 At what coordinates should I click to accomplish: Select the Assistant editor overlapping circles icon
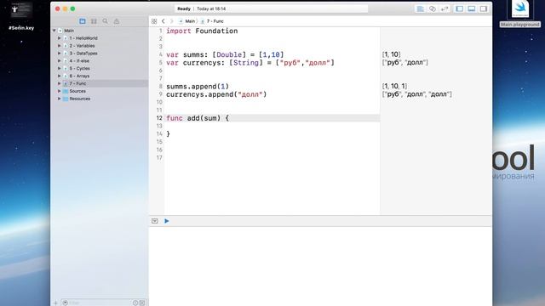(x=433, y=9)
